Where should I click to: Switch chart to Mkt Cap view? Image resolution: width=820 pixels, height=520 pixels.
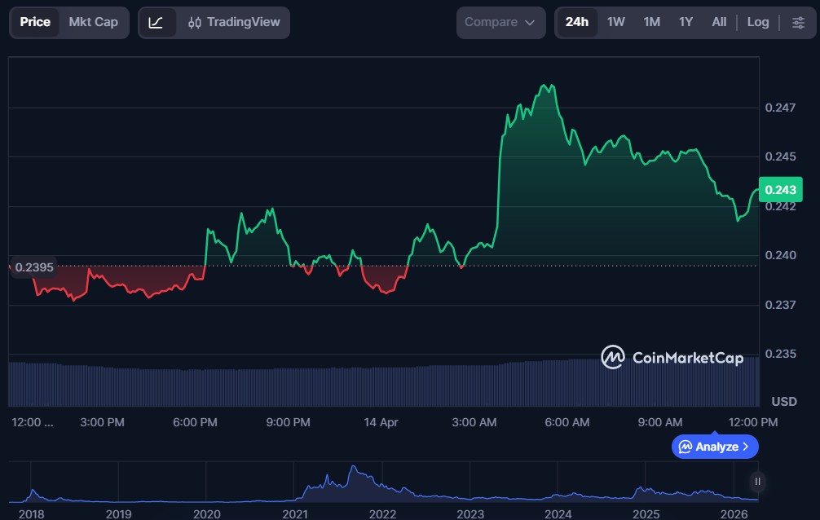93,22
